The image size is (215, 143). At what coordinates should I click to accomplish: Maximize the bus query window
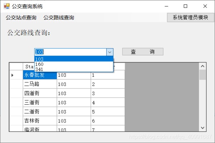(x=185, y=6)
